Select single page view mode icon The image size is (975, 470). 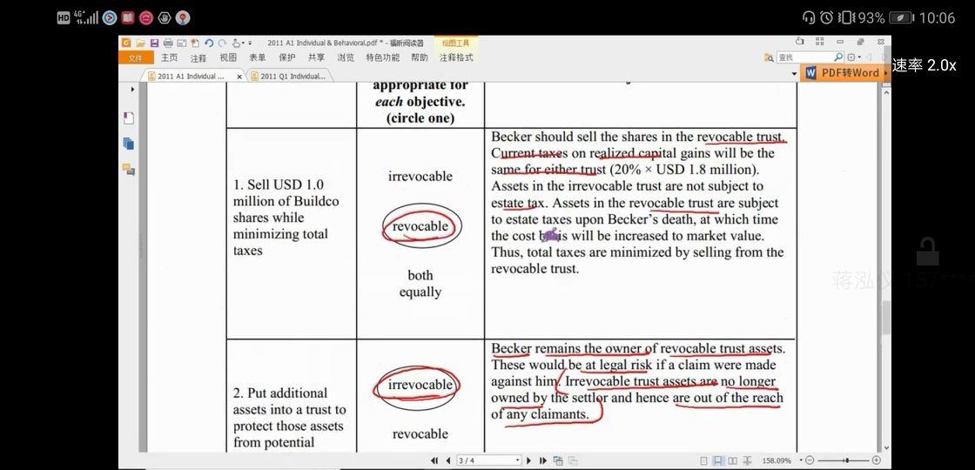703,460
